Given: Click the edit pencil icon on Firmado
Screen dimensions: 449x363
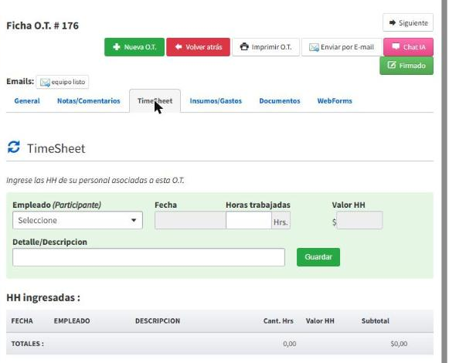Looking at the screenshot, I should pos(392,65).
